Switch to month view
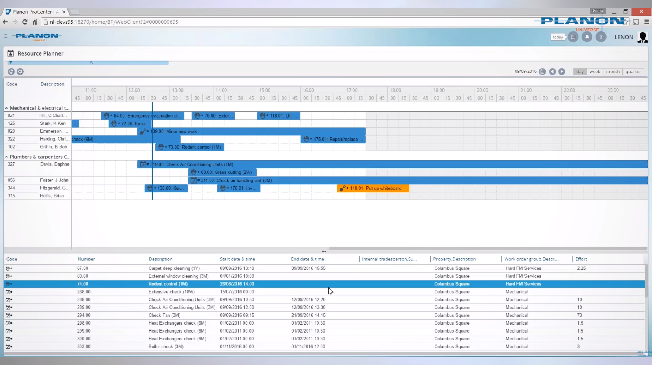652x365 pixels. point(613,72)
